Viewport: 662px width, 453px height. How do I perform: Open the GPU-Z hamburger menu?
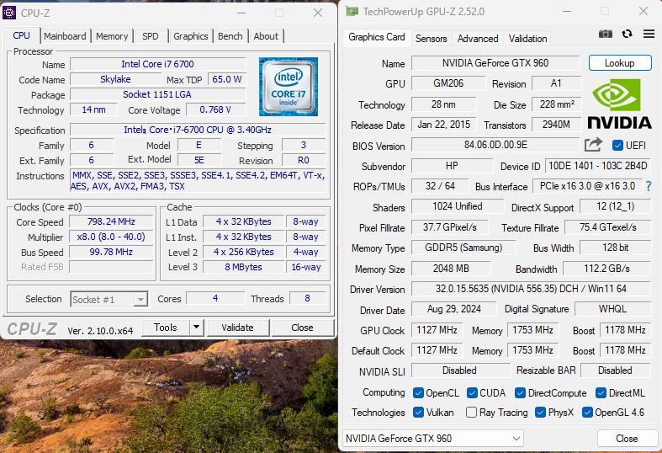[x=649, y=34]
